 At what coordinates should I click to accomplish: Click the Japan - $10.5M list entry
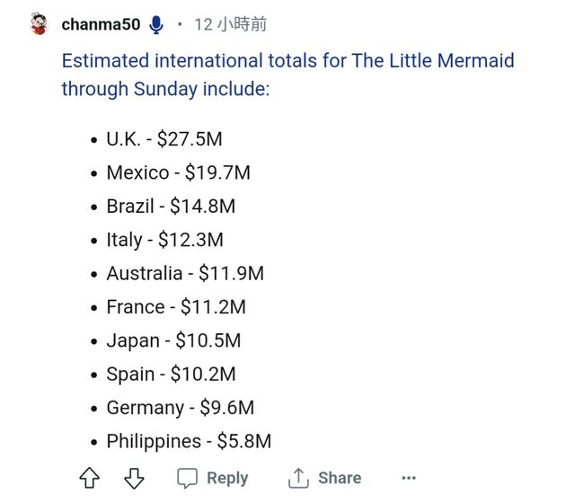(173, 340)
